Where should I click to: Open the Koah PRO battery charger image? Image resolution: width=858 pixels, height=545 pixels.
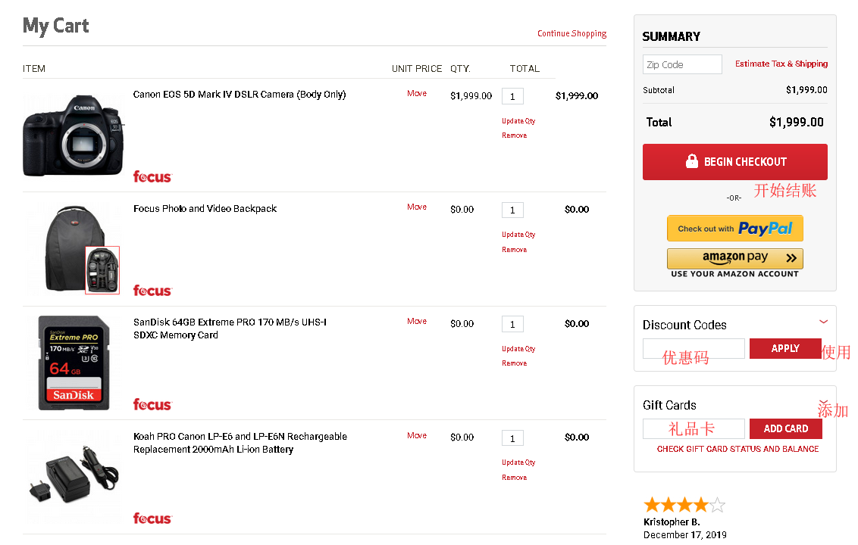click(74, 477)
